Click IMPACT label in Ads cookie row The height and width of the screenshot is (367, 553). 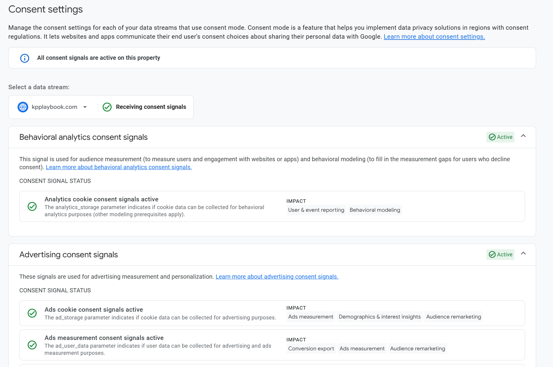click(x=296, y=308)
